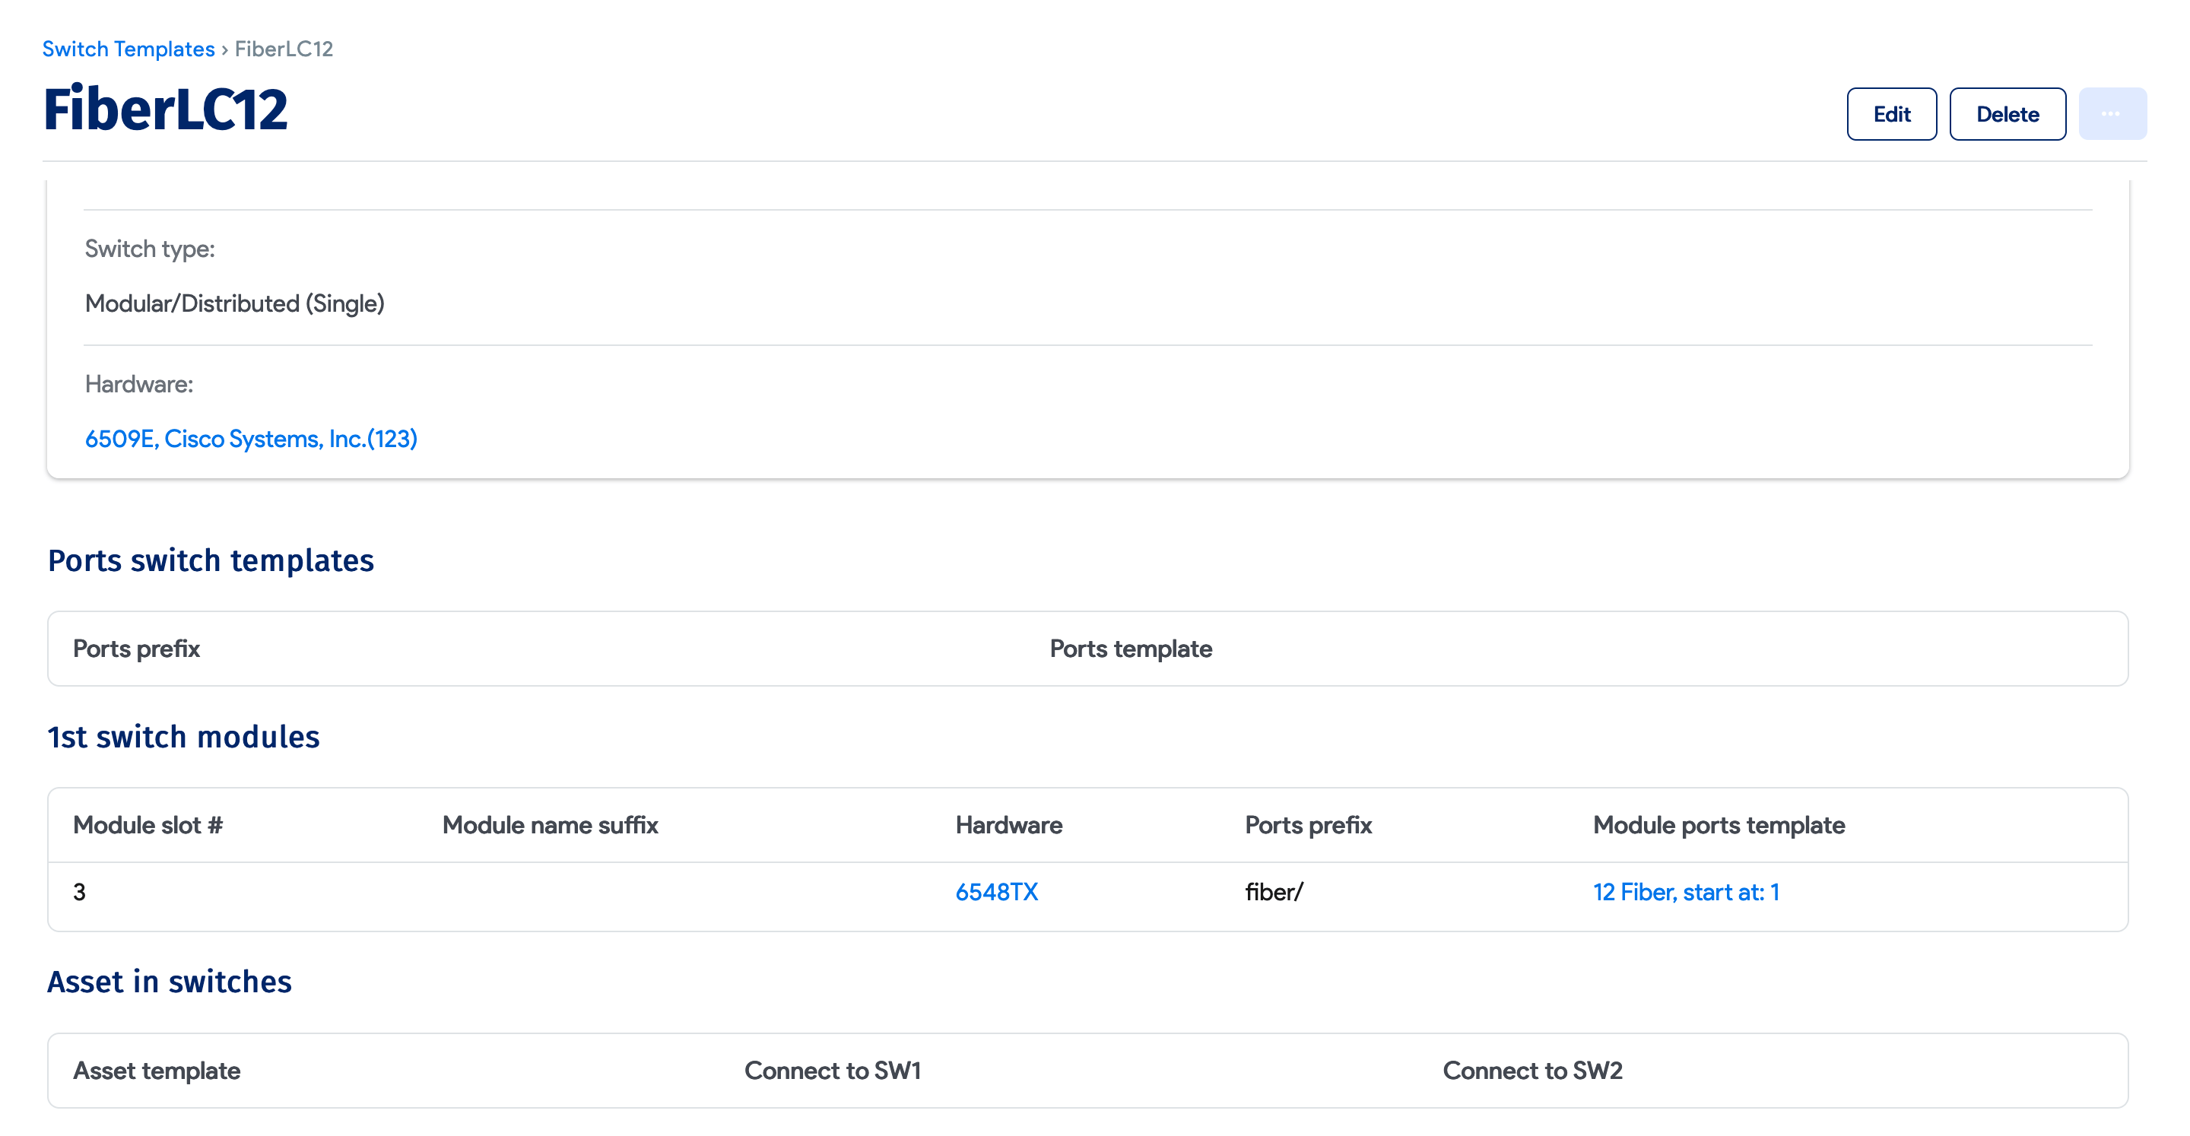Click the fiber/ ports prefix cell

1273,892
